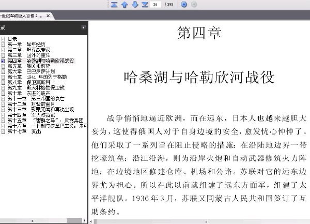Click the bookmark icon beside 第十四章

point(3,115)
